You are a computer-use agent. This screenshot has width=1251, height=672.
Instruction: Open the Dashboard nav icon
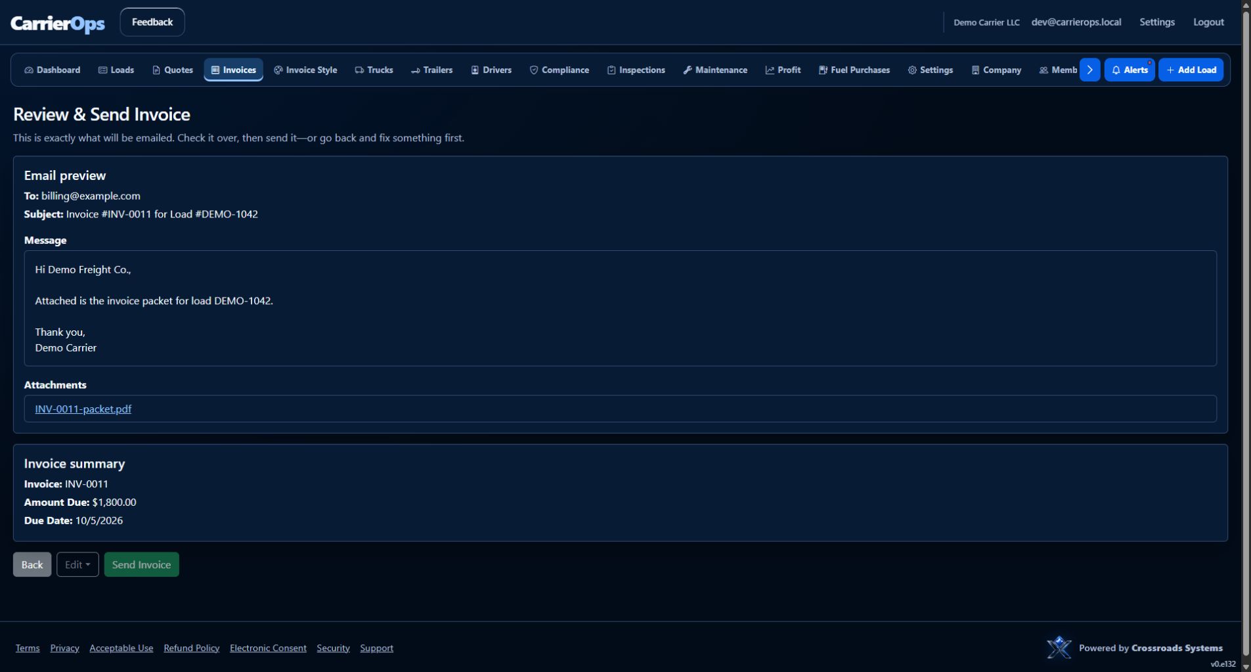tap(29, 70)
